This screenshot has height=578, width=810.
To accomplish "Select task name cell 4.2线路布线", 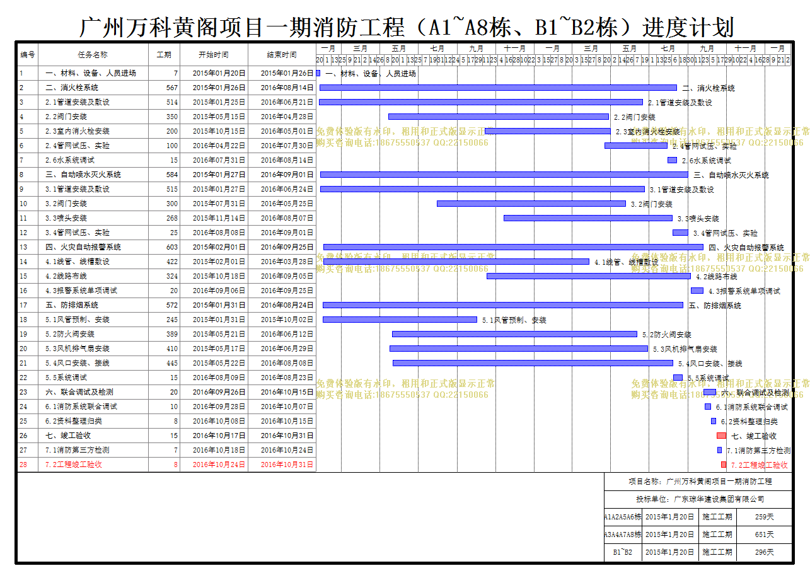I will point(93,276).
